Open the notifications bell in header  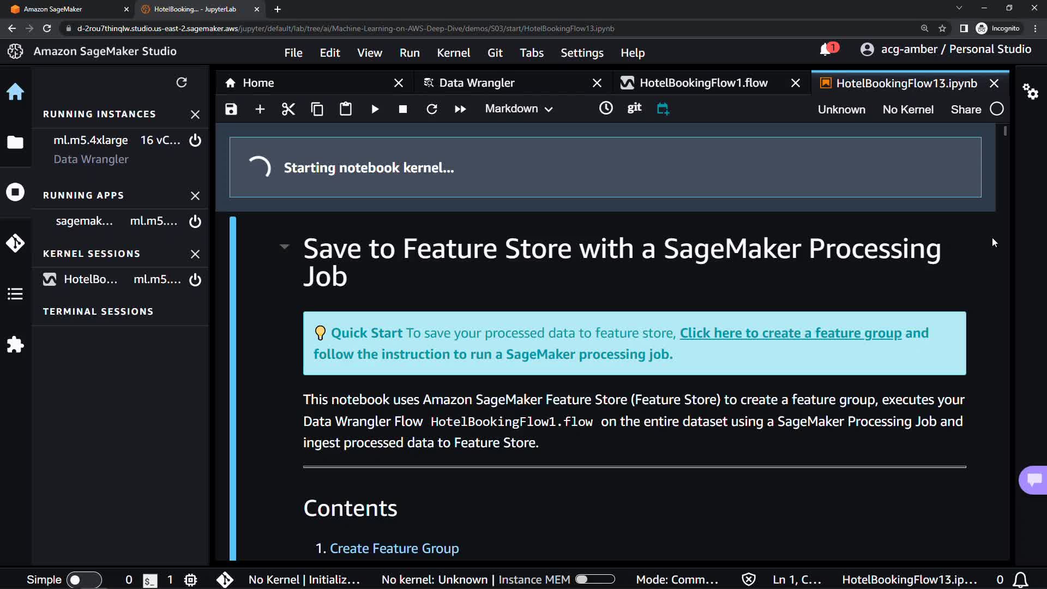pyautogui.click(x=826, y=50)
